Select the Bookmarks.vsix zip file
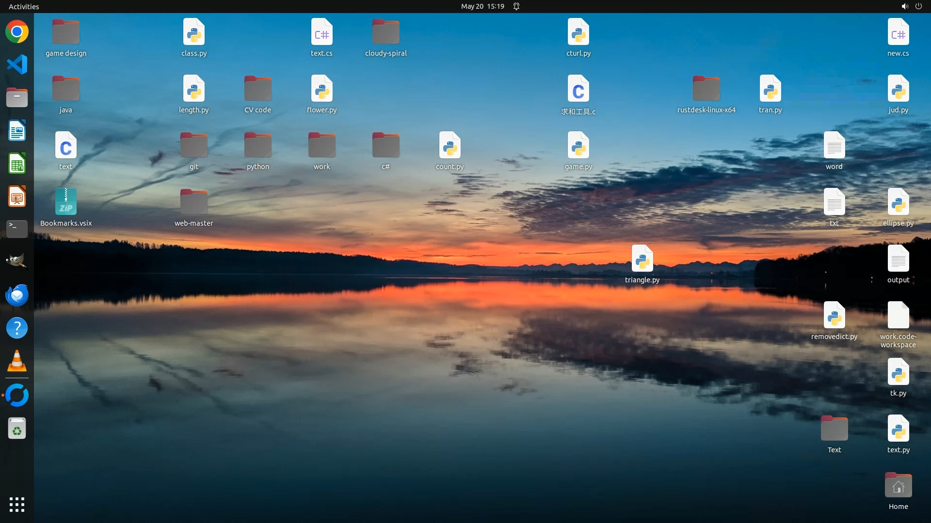931x523 pixels. 66,202
